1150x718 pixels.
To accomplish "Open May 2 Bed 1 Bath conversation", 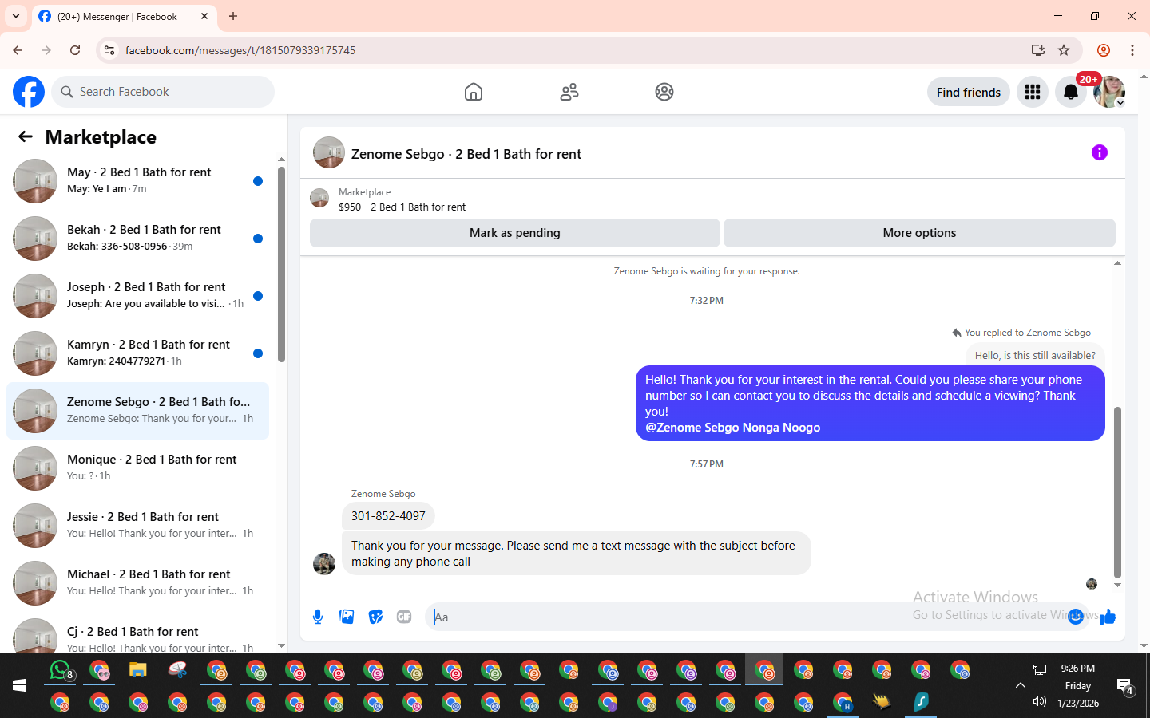I will [137, 181].
